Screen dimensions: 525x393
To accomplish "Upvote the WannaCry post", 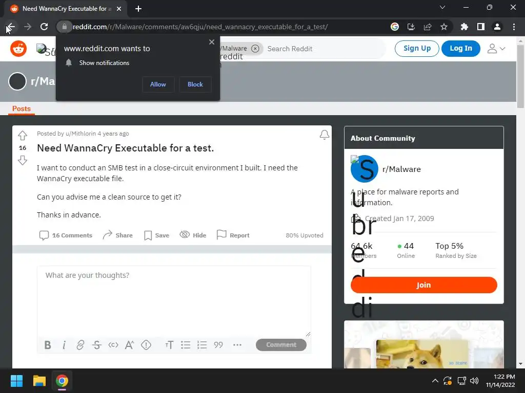I will click(x=23, y=135).
